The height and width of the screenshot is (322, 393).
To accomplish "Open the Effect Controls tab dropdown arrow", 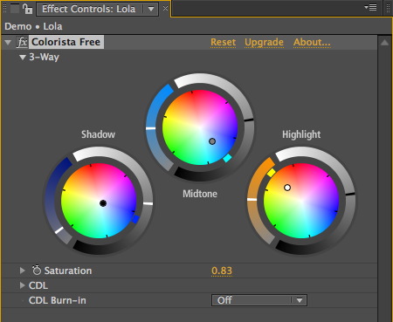I will coord(151,9).
